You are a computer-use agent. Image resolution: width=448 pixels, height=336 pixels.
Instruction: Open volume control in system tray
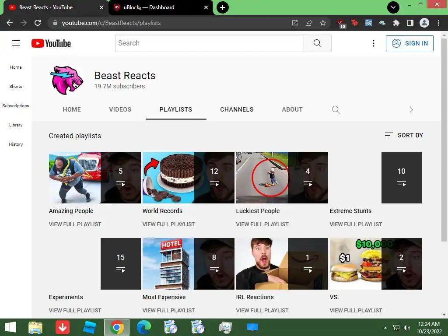point(406,327)
